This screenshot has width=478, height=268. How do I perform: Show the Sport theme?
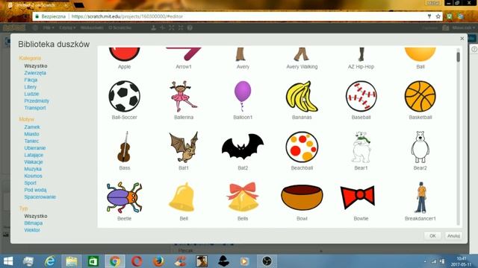coord(30,183)
